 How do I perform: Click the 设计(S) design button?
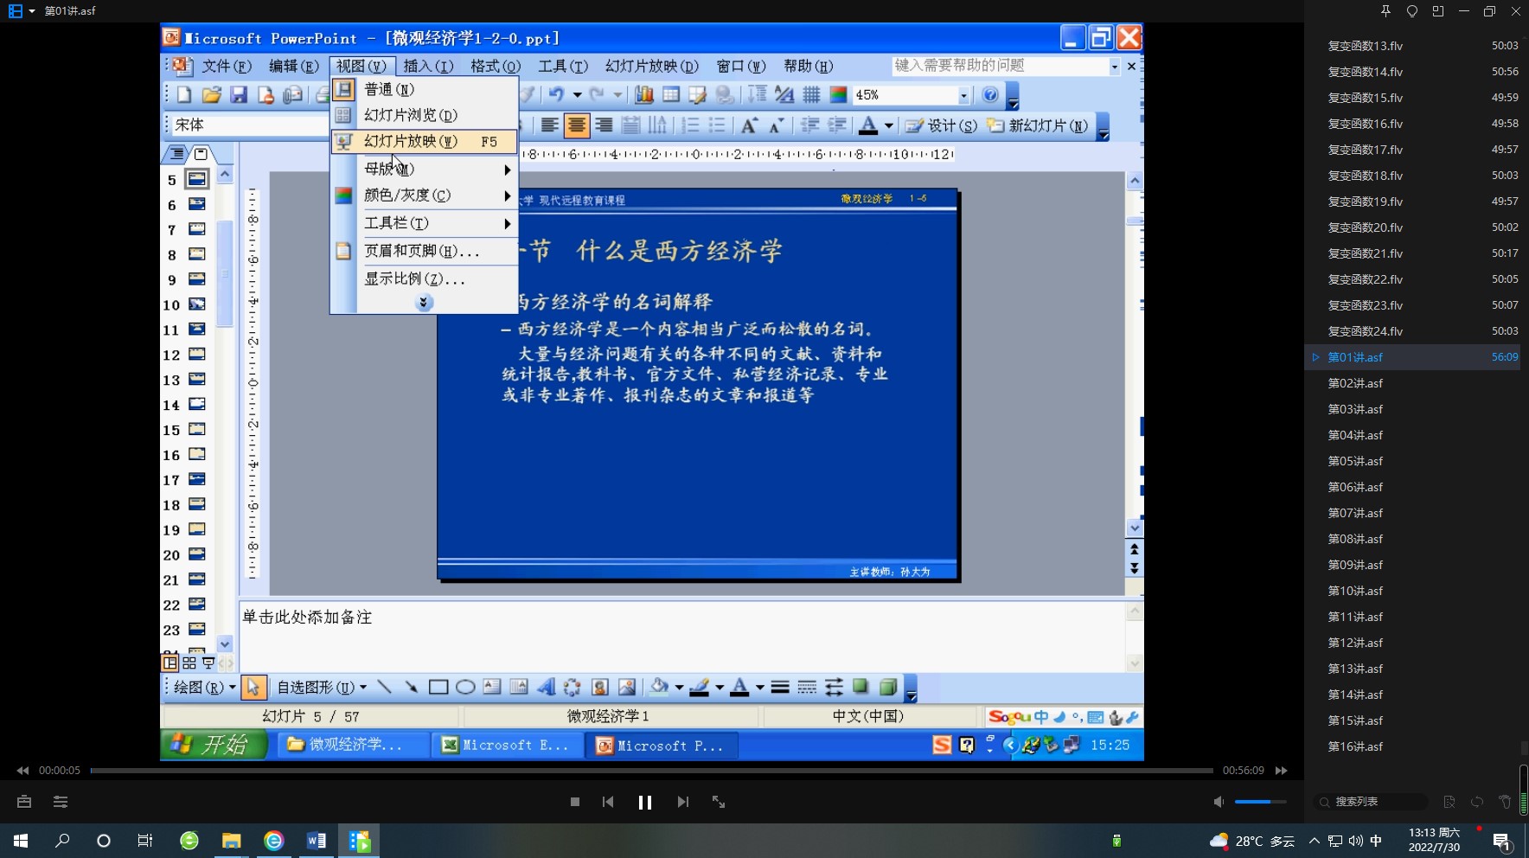click(x=941, y=125)
